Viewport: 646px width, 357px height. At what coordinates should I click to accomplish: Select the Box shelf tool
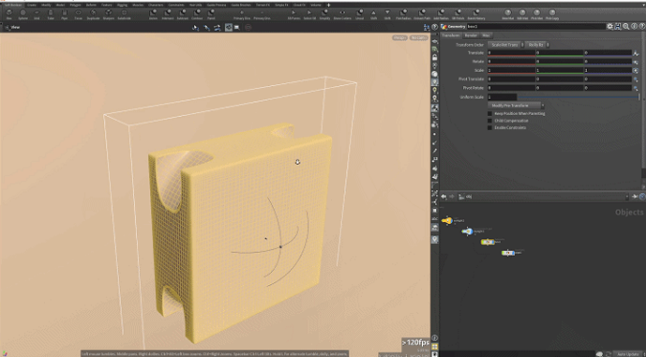9,14
